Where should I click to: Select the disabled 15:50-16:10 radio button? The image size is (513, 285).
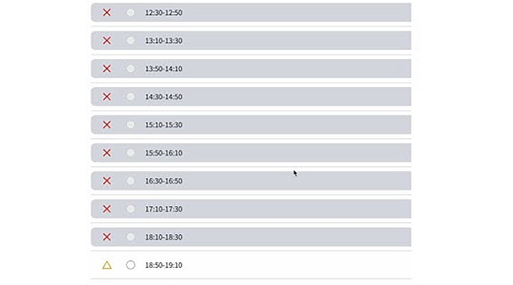click(130, 152)
